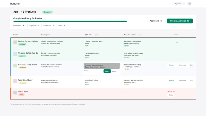Click Approved badge under Ceramic Coffee Mug Set

pos(22,56)
